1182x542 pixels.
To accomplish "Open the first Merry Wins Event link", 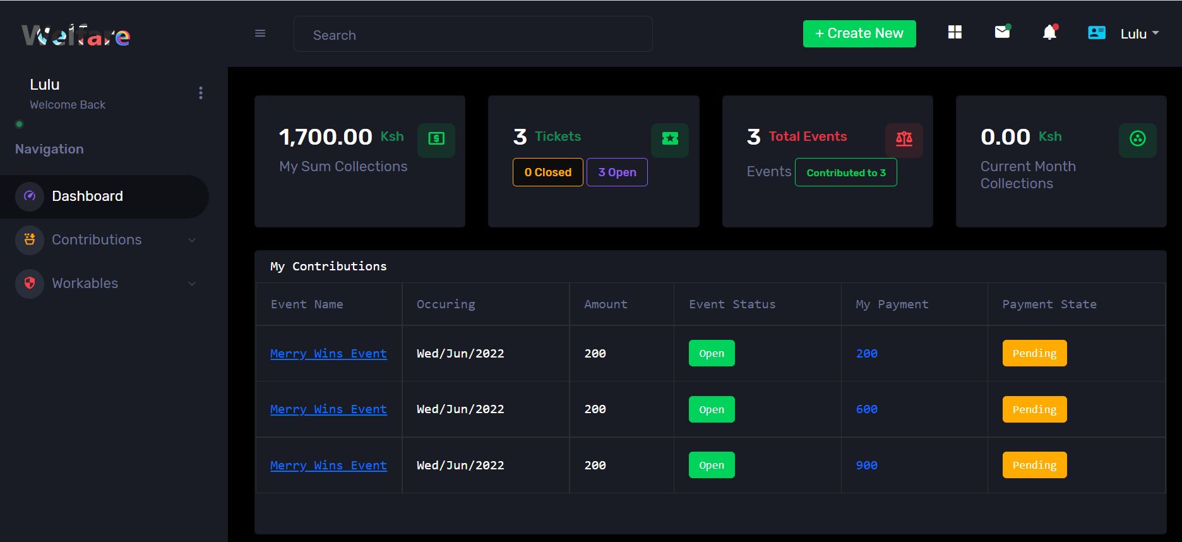I will pos(328,354).
